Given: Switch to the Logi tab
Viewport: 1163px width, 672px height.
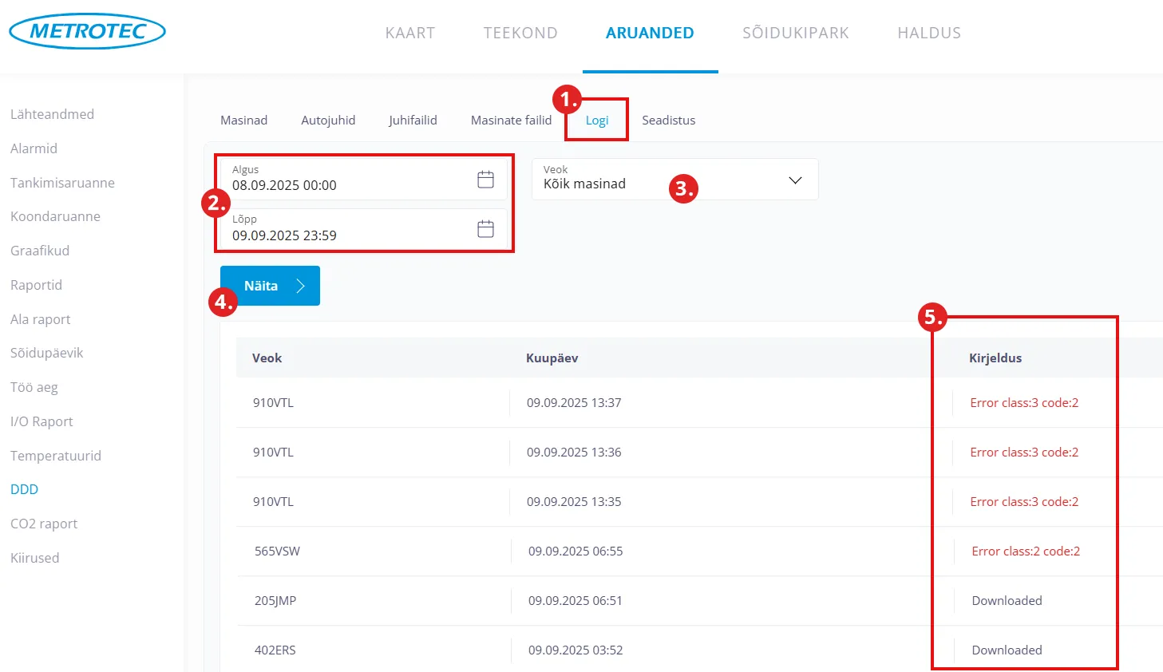Looking at the screenshot, I should coord(596,121).
